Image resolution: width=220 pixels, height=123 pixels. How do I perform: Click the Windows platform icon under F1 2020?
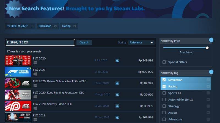[35, 63]
